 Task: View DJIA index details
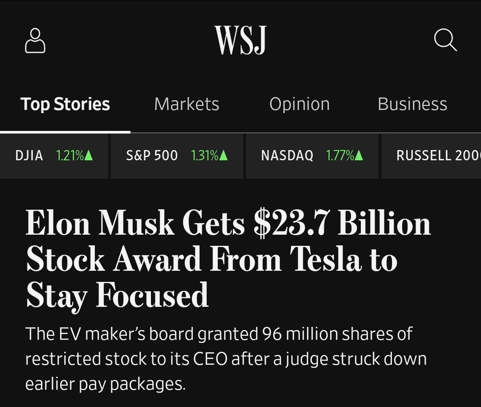54,155
